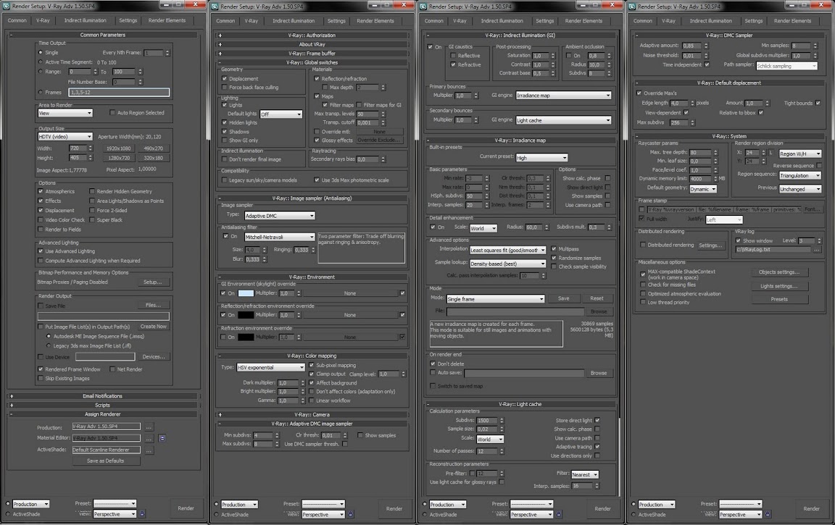The width and height of the screenshot is (835, 525).
Task: Click the Frames input field showing 1,3,5-12
Action: click(x=119, y=93)
